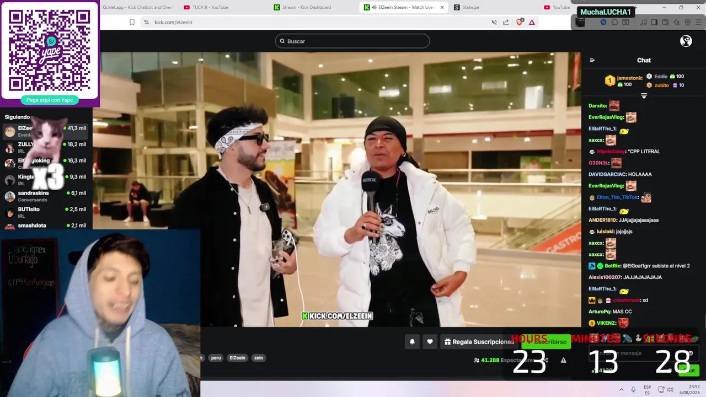Open the Kick profile avatar menu
This screenshot has width=706, height=397.
[x=686, y=41]
